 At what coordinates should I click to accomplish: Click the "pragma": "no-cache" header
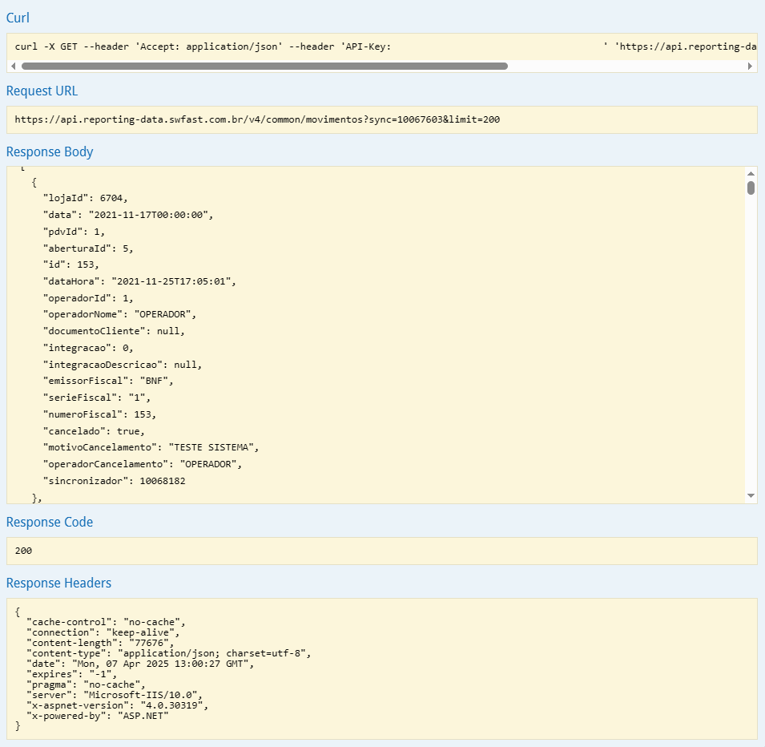tap(86, 684)
